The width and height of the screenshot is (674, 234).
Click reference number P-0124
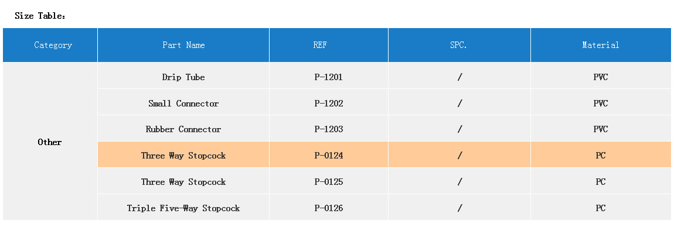click(x=328, y=156)
